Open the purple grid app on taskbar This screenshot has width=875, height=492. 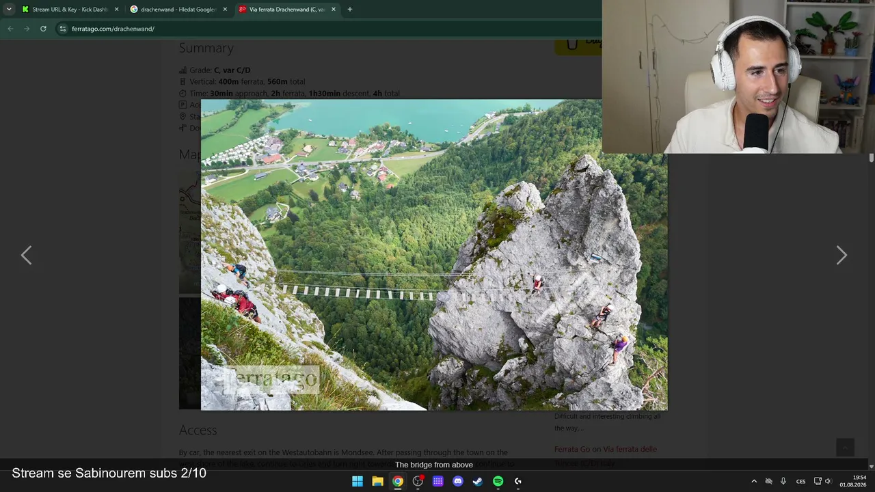coord(437,481)
